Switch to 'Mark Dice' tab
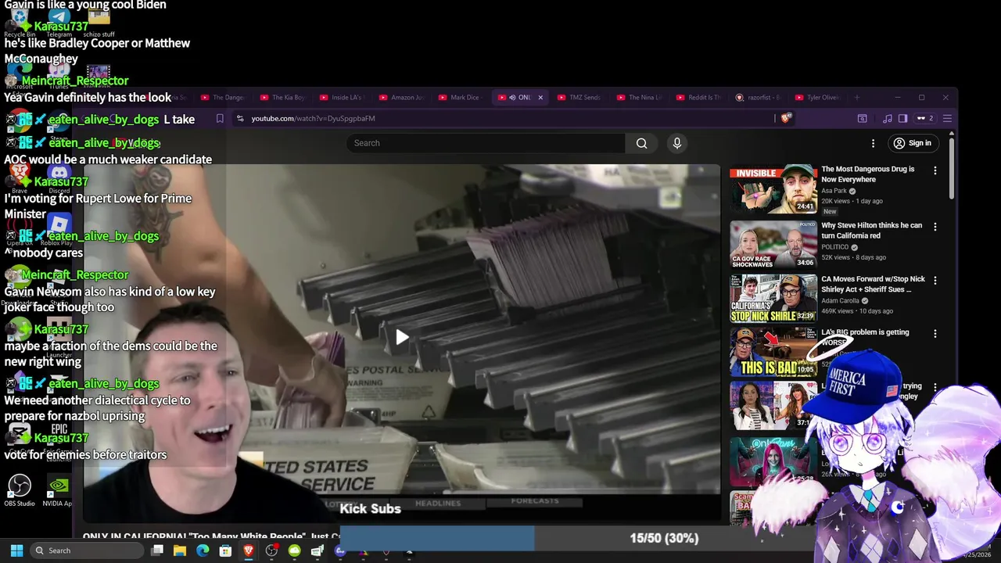The height and width of the screenshot is (563, 1001). point(459,98)
